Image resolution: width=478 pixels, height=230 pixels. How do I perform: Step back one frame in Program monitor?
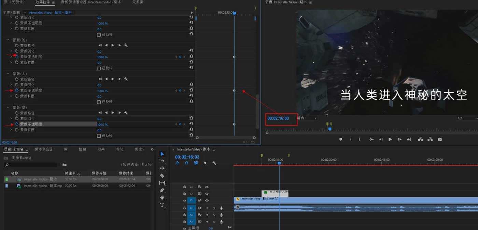381,139
